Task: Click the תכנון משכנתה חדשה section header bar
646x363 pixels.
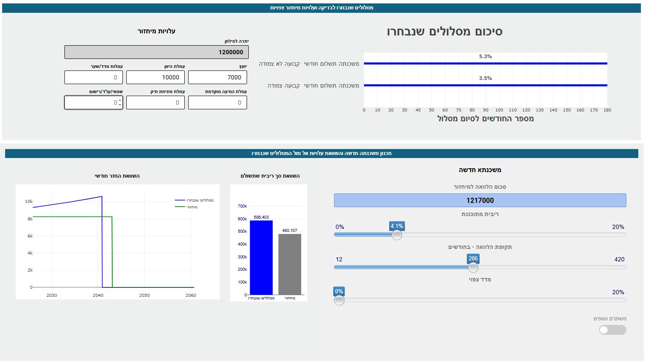Action: [x=321, y=153]
